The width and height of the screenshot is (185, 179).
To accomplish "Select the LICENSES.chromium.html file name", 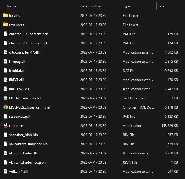I will pyautogui.click(x=29, y=107).
